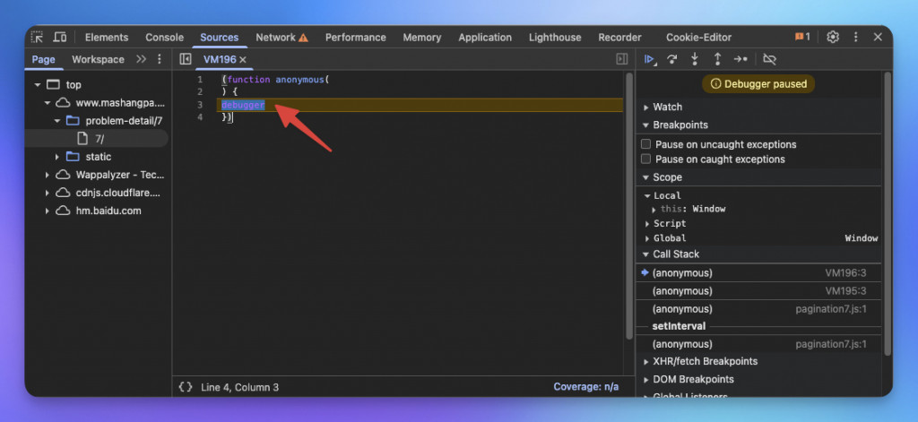Close the DevTools panel
This screenshot has width=918, height=422.
878,37
